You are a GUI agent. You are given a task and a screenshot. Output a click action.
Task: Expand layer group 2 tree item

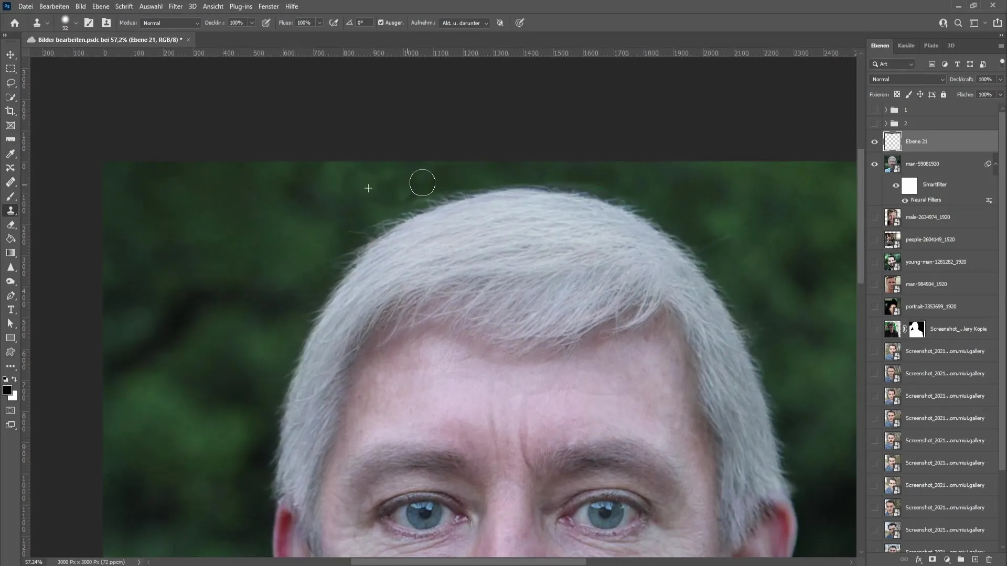coord(886,122)
